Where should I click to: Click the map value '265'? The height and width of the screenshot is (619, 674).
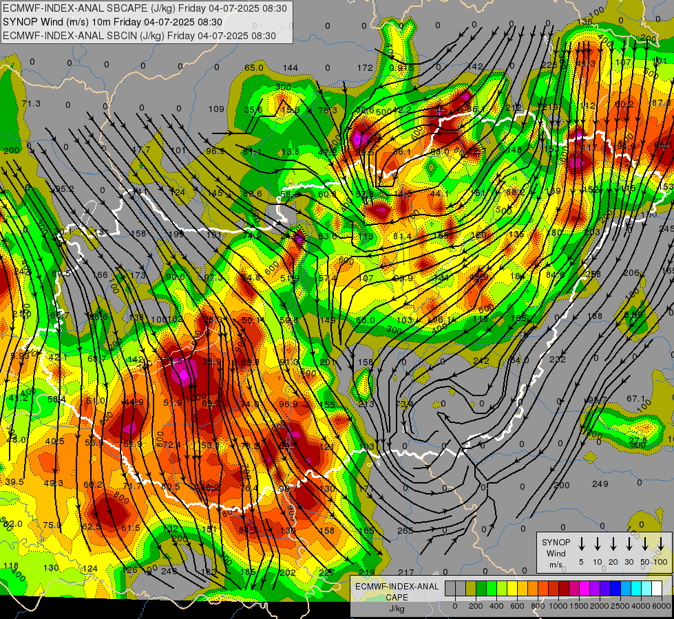click(405, 530)
